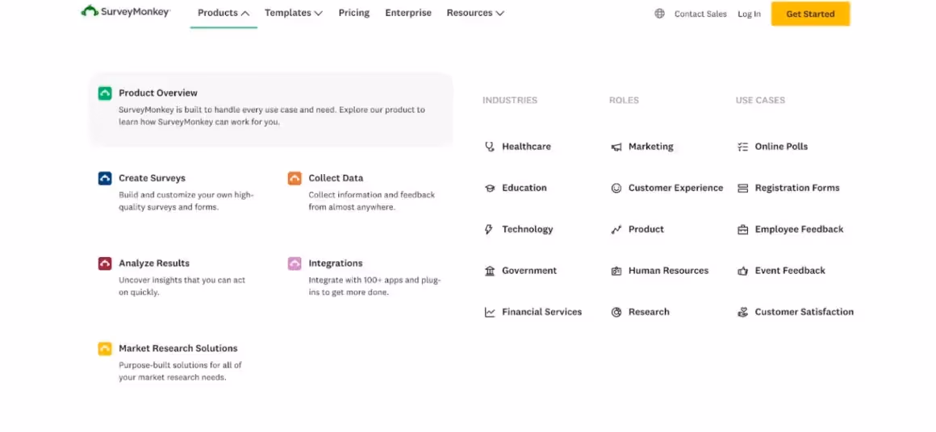Click the Customer Satisfaction icon
The width and height of the screenshot is (936, 432).
[742, 312]
